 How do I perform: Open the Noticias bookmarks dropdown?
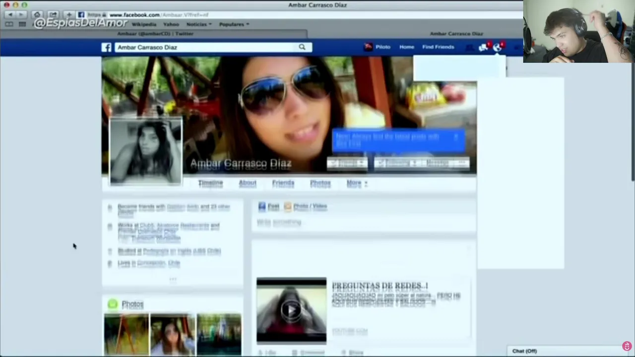click(198, 24)
